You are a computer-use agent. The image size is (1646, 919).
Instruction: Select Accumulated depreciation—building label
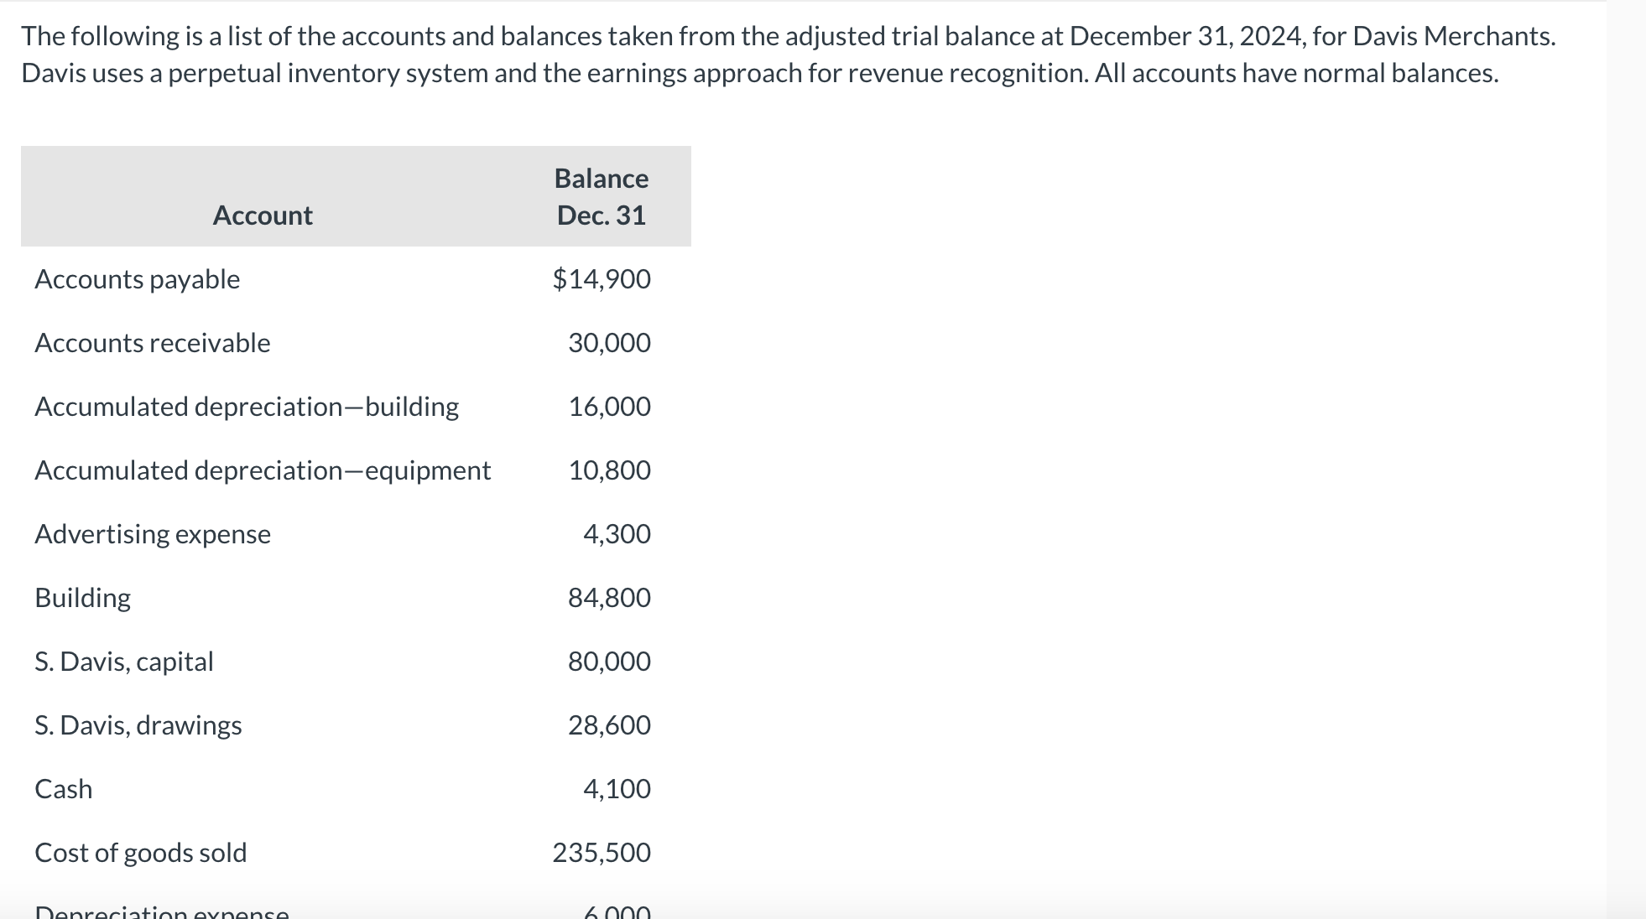[247, 407]
